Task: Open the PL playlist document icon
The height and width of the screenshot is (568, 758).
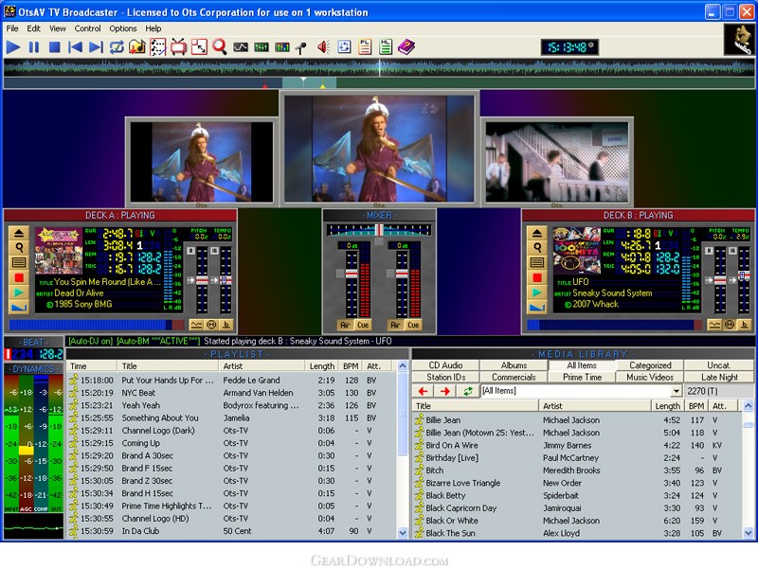Action: (x=365, y=46)
